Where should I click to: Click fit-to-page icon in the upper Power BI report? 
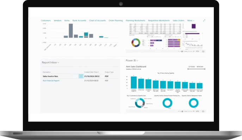click(x=203, y=51)
